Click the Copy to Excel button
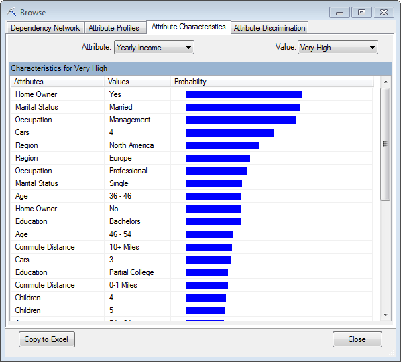Screen dimensions: 401x362 point(47,339)
